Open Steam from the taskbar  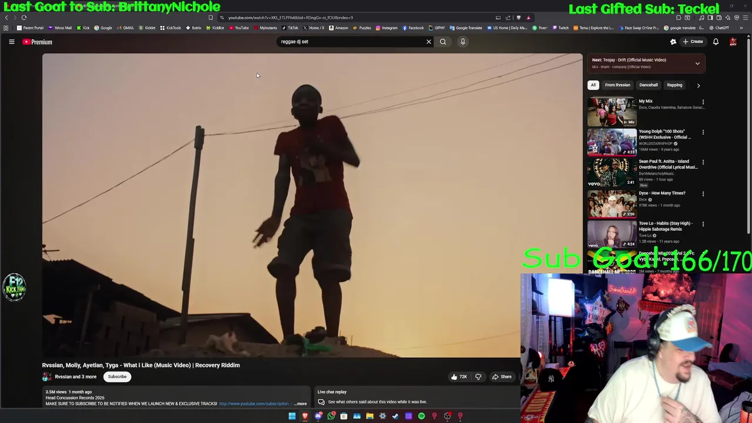pyautogui.click(x=395, y=416)
